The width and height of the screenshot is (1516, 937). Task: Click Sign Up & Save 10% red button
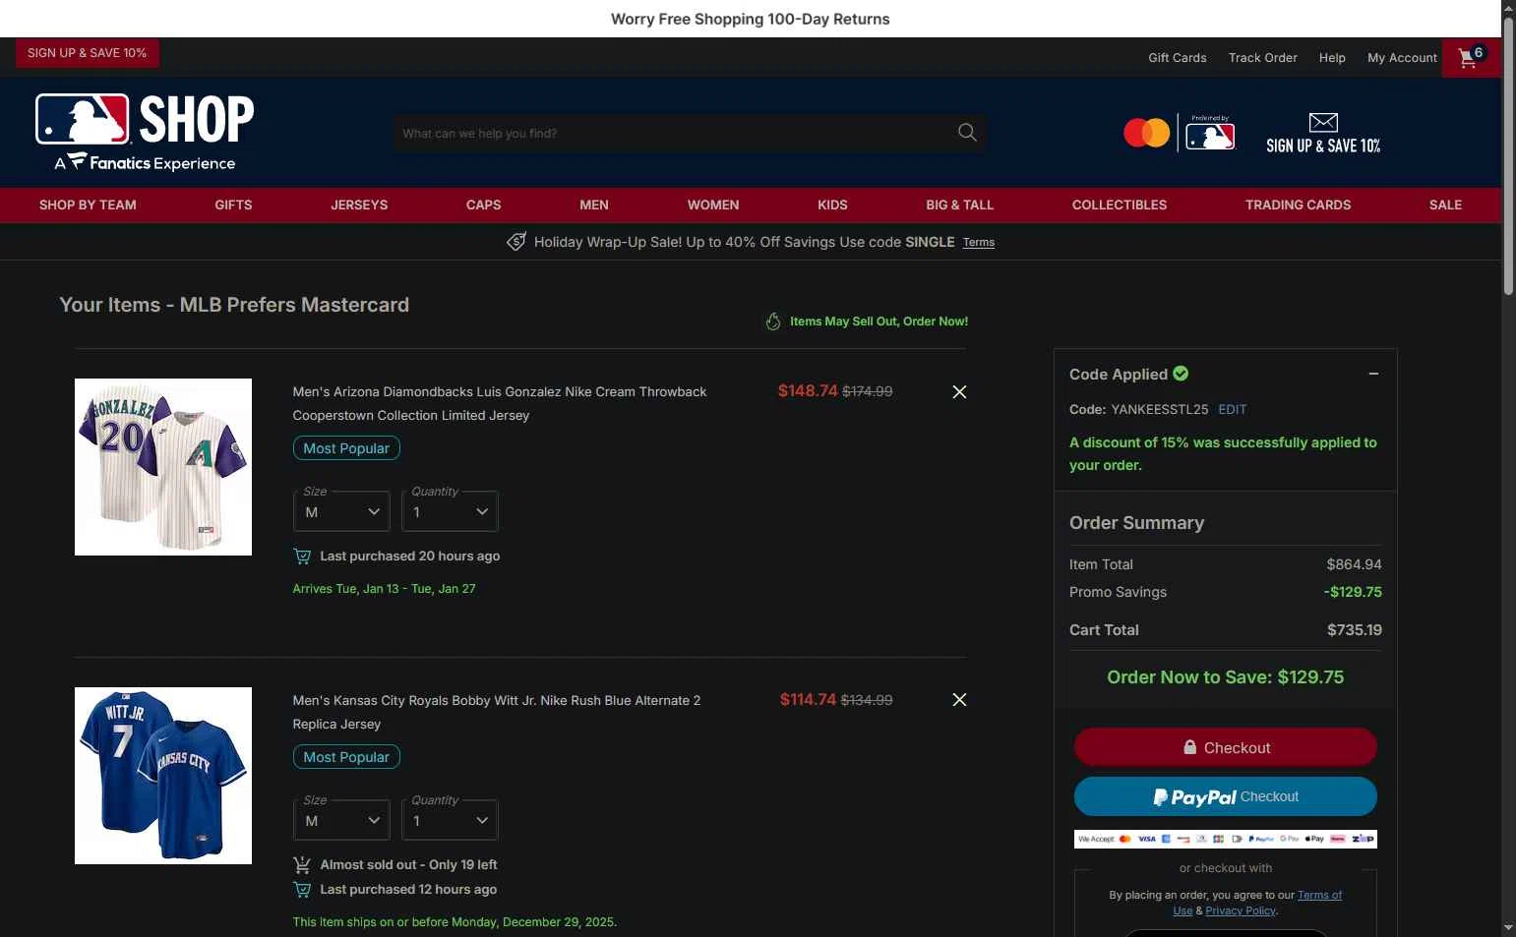(x=87, y=53)
